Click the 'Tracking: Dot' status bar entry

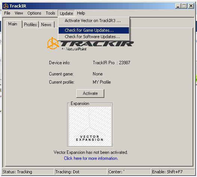click(x=81, y=172)
